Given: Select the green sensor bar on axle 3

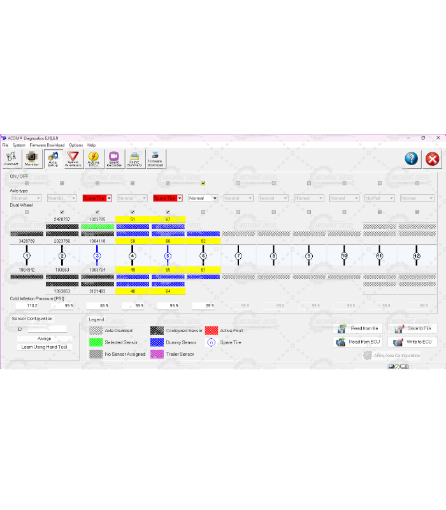Looking at the screenshot, I should 97,226.
